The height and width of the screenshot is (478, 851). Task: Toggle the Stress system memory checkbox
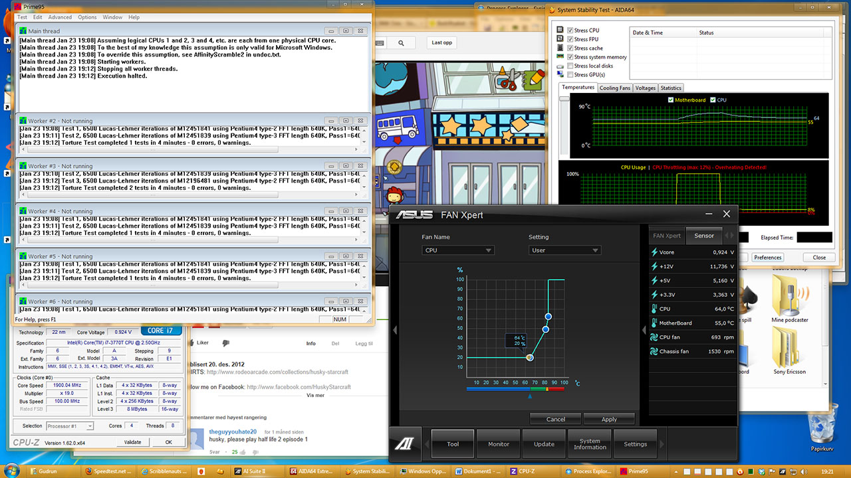[x=570, y=57]
